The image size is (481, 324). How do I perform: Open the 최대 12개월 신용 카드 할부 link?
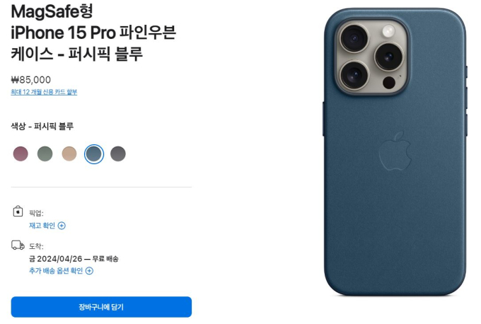click(44, 92)
